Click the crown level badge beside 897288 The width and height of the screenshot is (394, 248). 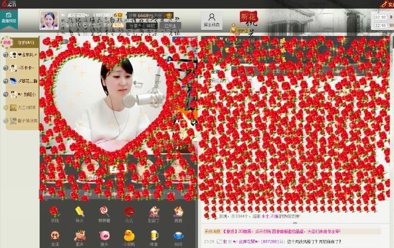click(118, 15)
